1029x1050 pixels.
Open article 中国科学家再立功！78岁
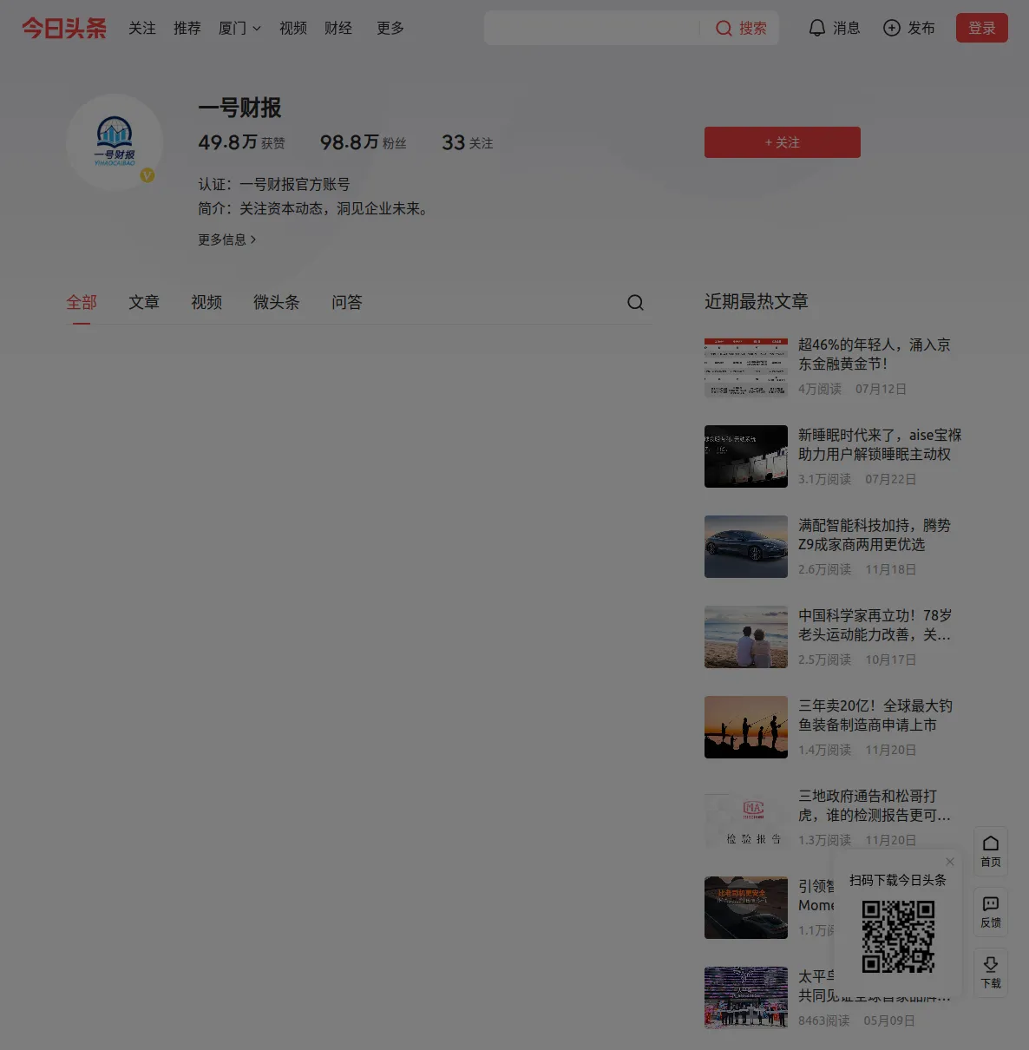tap(875, 625)
